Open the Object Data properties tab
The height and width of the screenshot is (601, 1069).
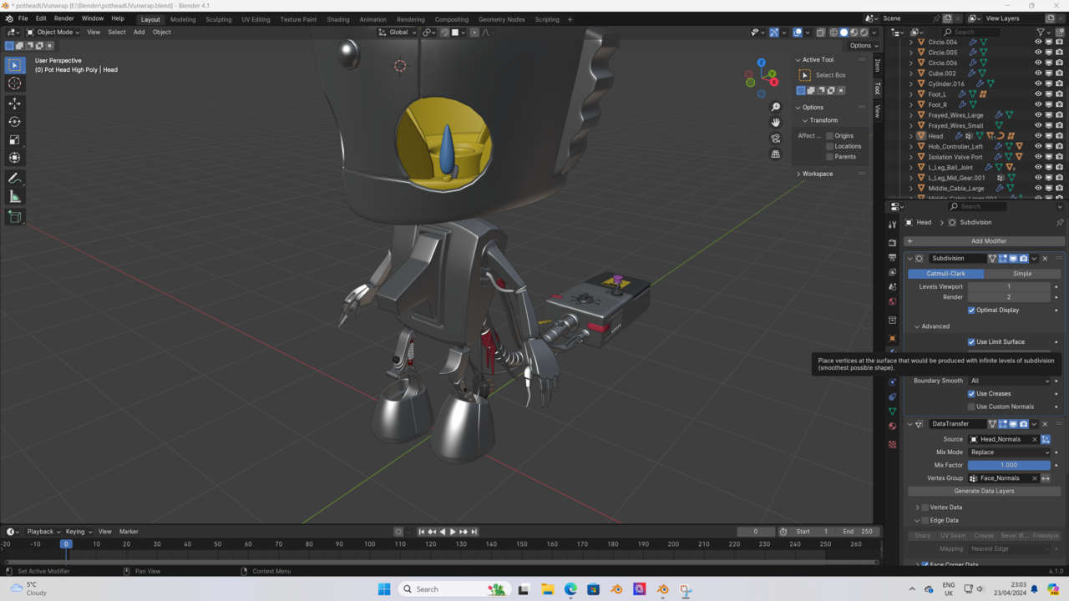coord(892,411)
